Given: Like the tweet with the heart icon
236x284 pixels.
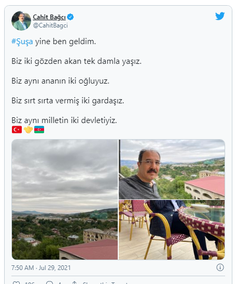Looking at the screenshot, I should [16, 283].
